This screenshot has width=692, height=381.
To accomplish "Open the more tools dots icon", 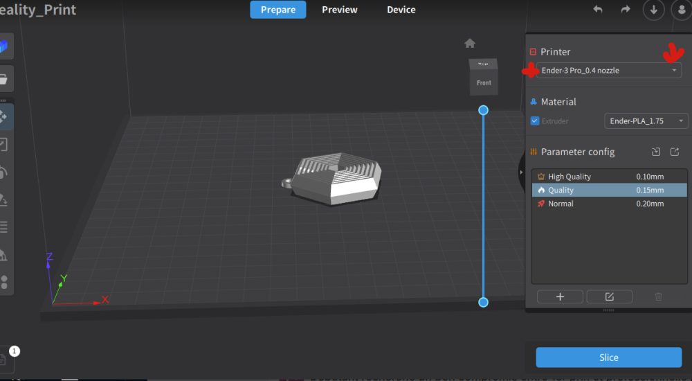I will 4,282.
